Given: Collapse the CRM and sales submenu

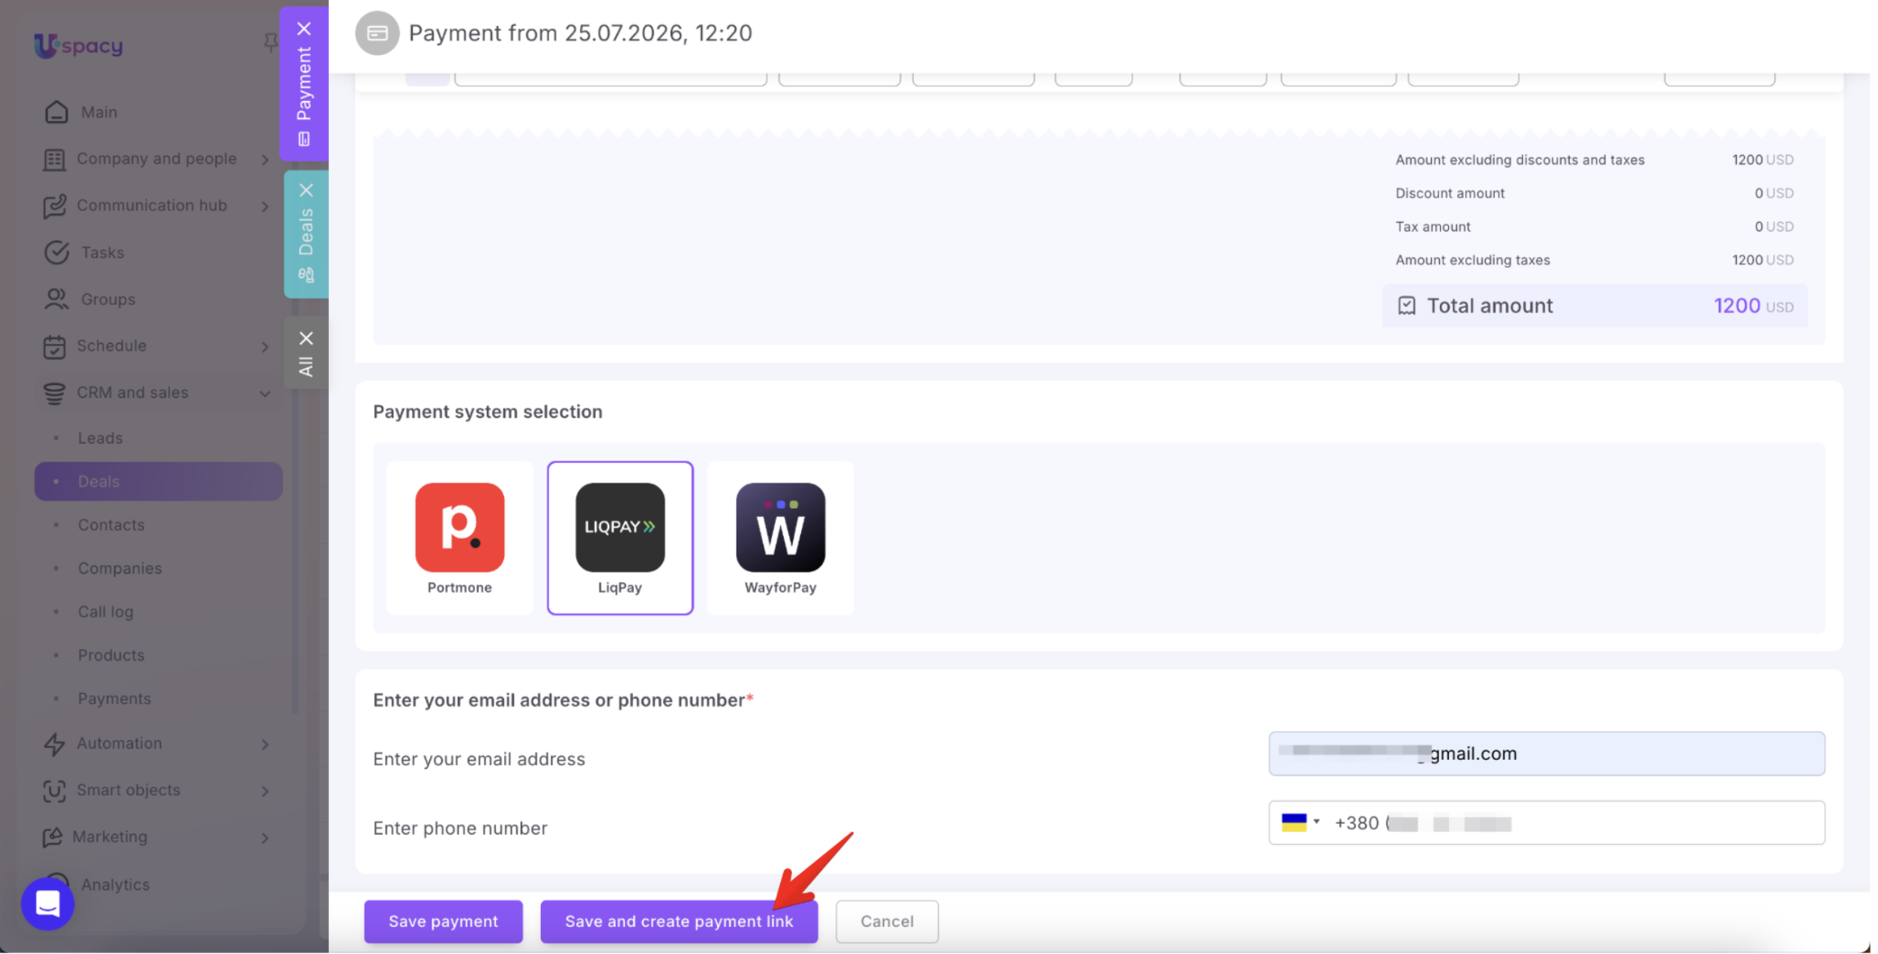Looking at the screenshot, I should (x=265, y=394).
